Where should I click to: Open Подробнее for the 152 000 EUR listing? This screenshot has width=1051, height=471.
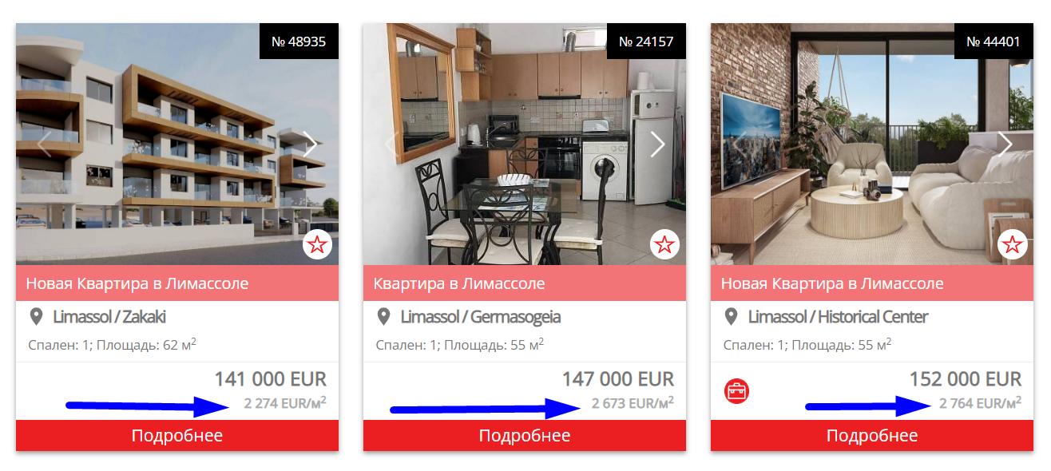[872, 436]
